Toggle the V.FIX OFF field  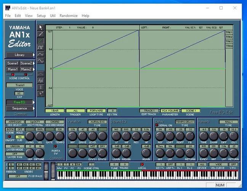click(233, 164)
